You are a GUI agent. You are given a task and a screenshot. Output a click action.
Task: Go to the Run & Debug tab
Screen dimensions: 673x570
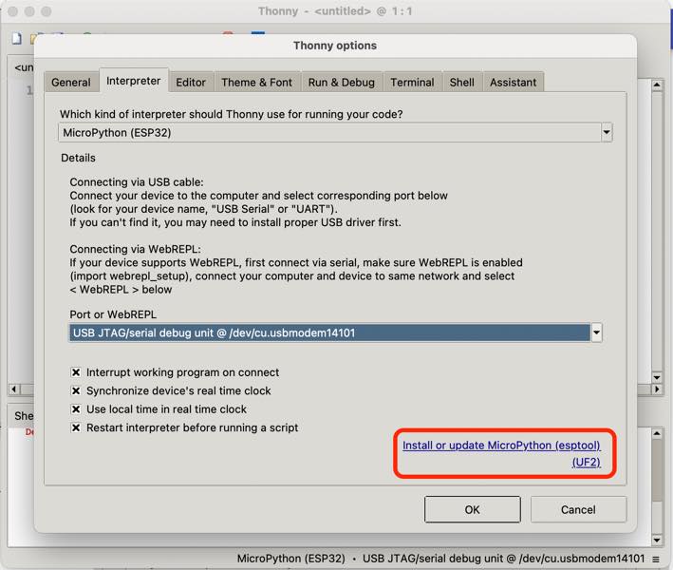341,82
